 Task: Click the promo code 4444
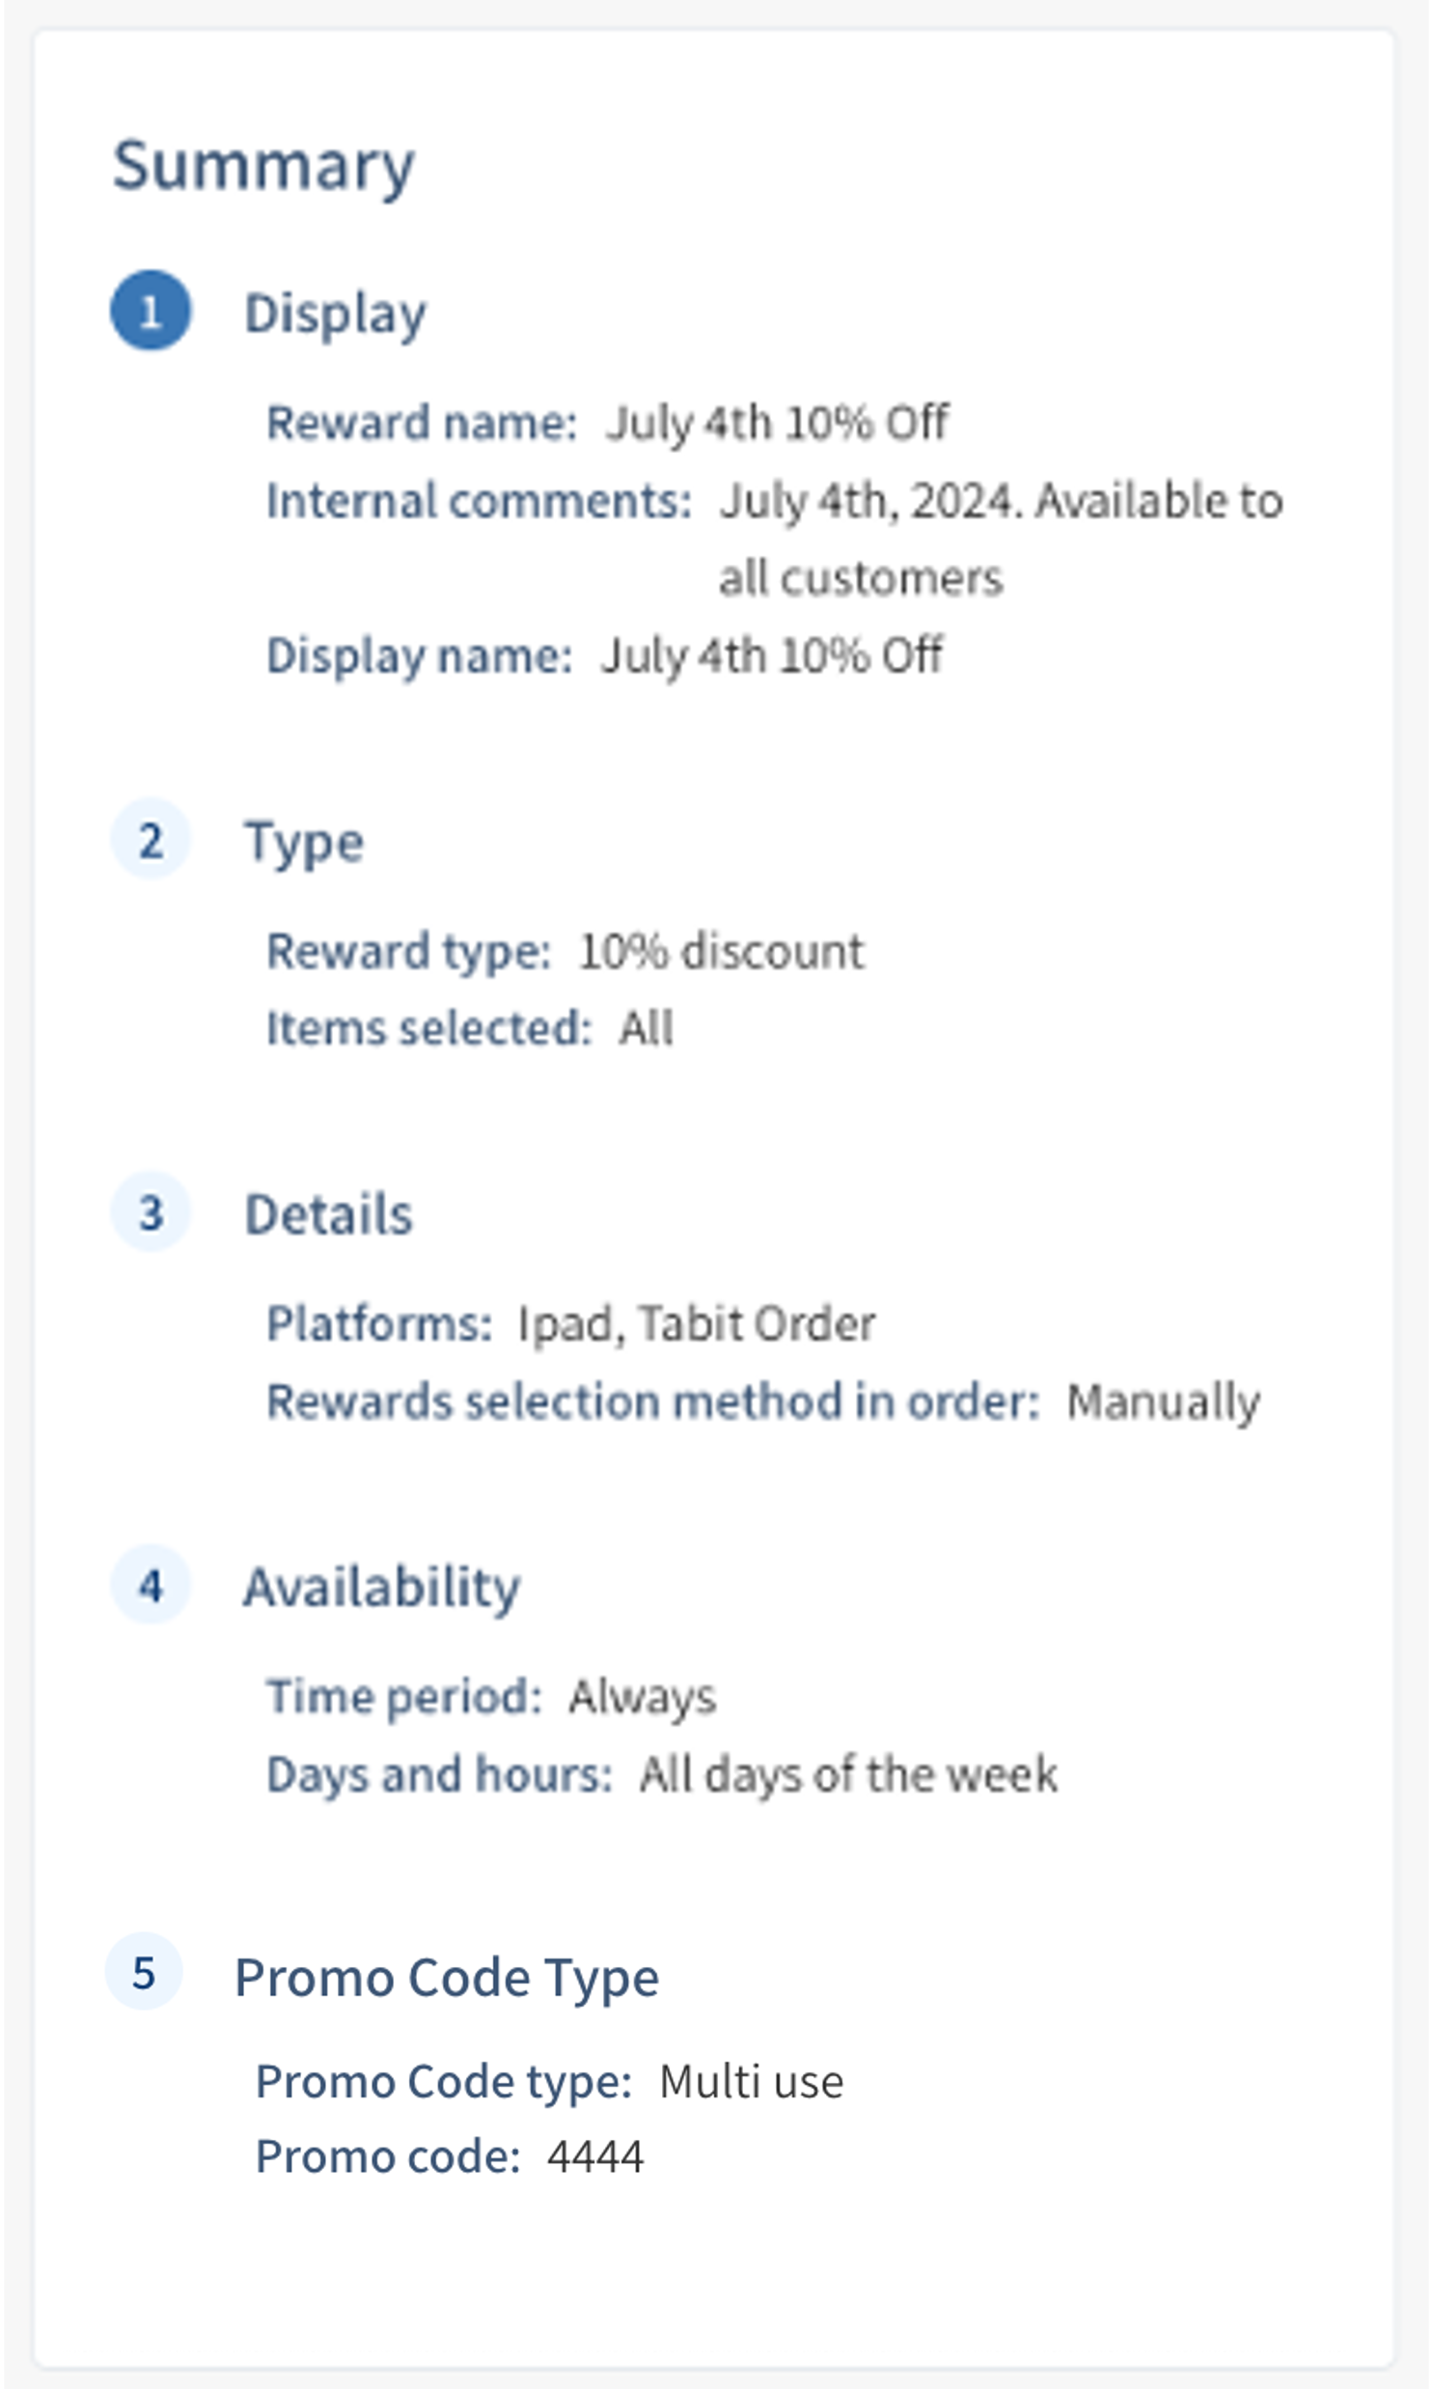(594, 2156)
